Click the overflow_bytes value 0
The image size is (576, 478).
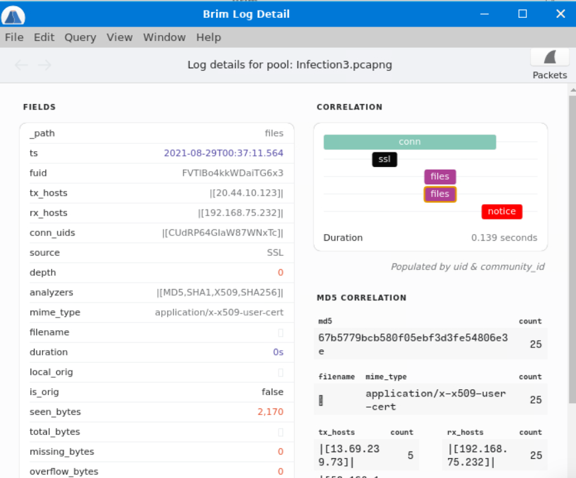point(280,471)
